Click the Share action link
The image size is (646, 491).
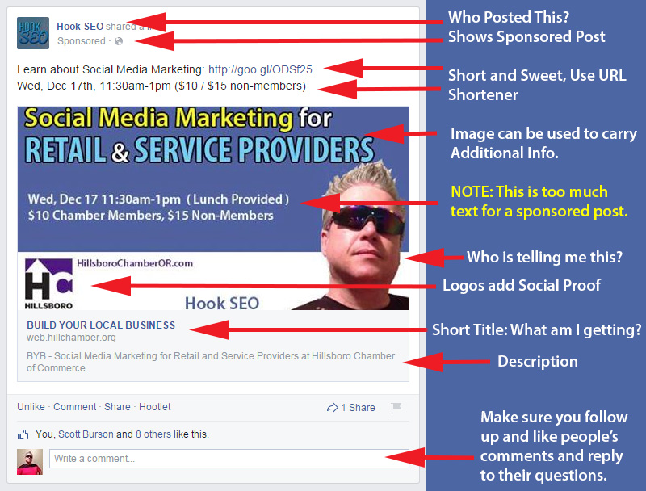click(x=117, y=407)
